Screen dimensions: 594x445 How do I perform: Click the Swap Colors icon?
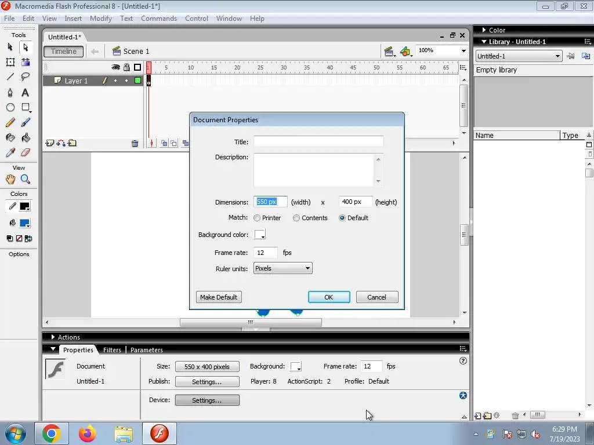28,238
